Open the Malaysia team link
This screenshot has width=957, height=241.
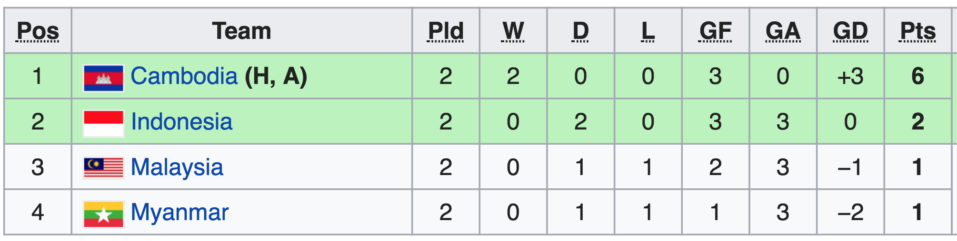[x=177, y=167]
